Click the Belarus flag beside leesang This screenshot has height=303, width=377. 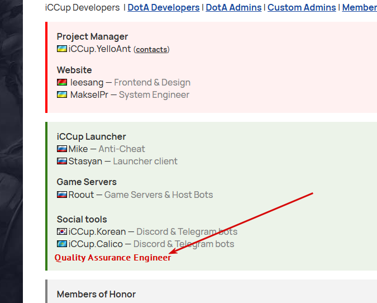[62, 82]
